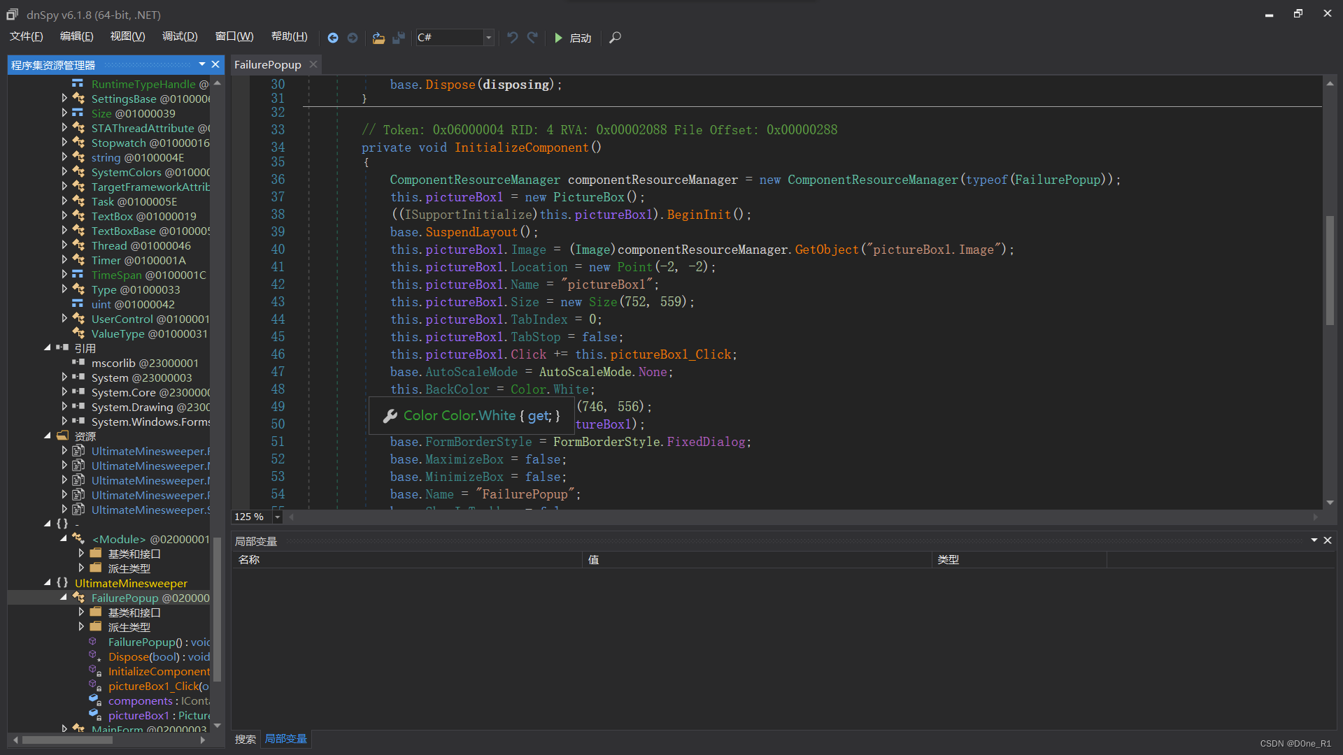Image resolution: width=1343 pixels, height=755 pixels.
Task: Click the navigate forward arrow icon
Action: tap(353, 38)
